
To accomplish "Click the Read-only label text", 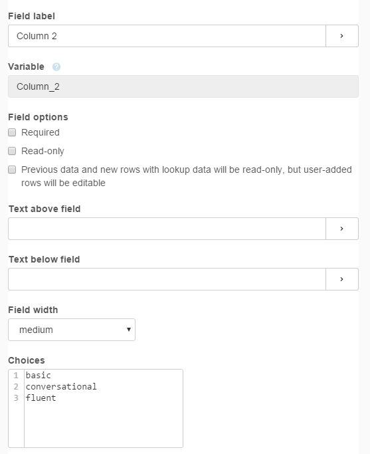I will (43, 151).
